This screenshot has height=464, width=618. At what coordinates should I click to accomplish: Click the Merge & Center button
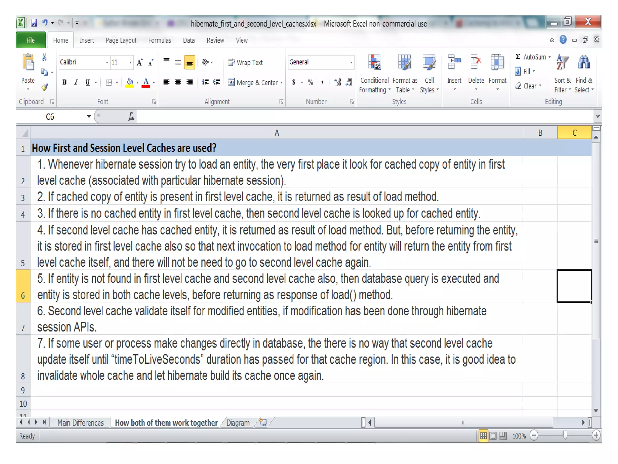[x=253, y=82]
